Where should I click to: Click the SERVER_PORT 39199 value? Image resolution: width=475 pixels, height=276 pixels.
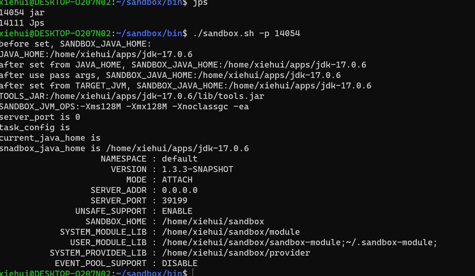174,200
